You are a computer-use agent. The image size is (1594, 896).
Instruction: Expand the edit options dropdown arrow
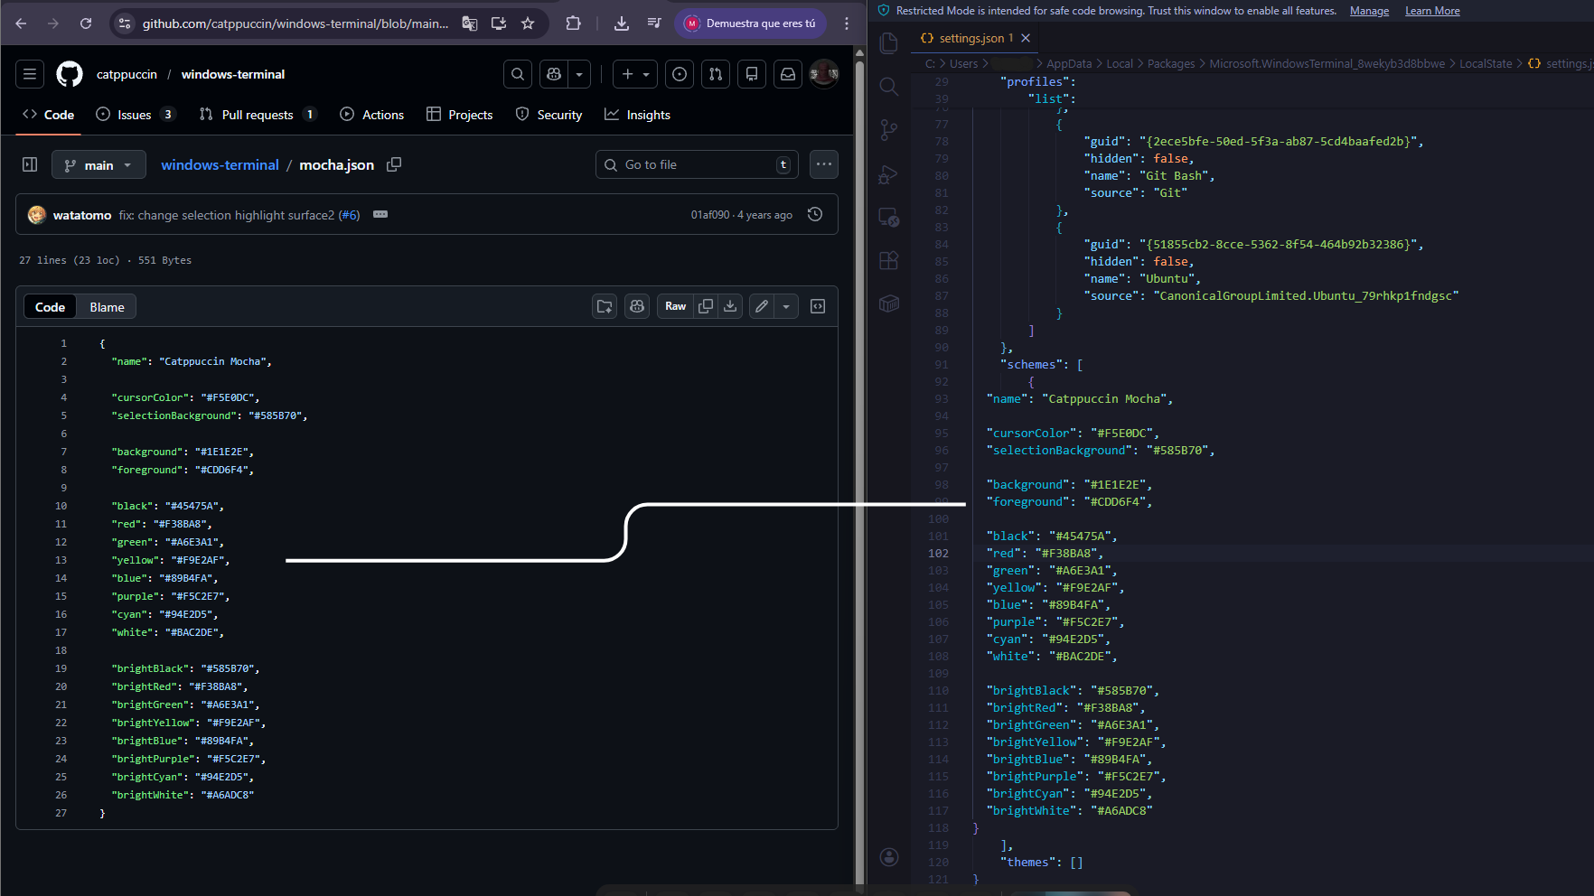[785, 306]
